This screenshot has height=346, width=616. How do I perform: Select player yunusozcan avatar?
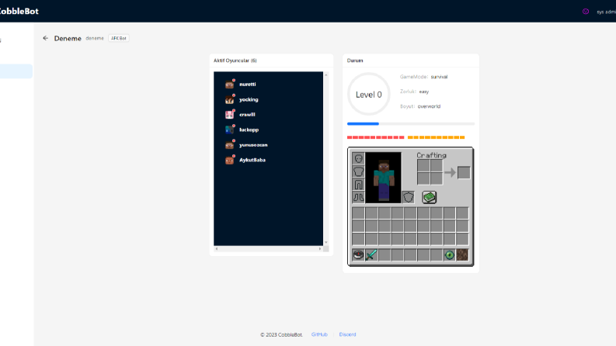[x=229, y=145]
